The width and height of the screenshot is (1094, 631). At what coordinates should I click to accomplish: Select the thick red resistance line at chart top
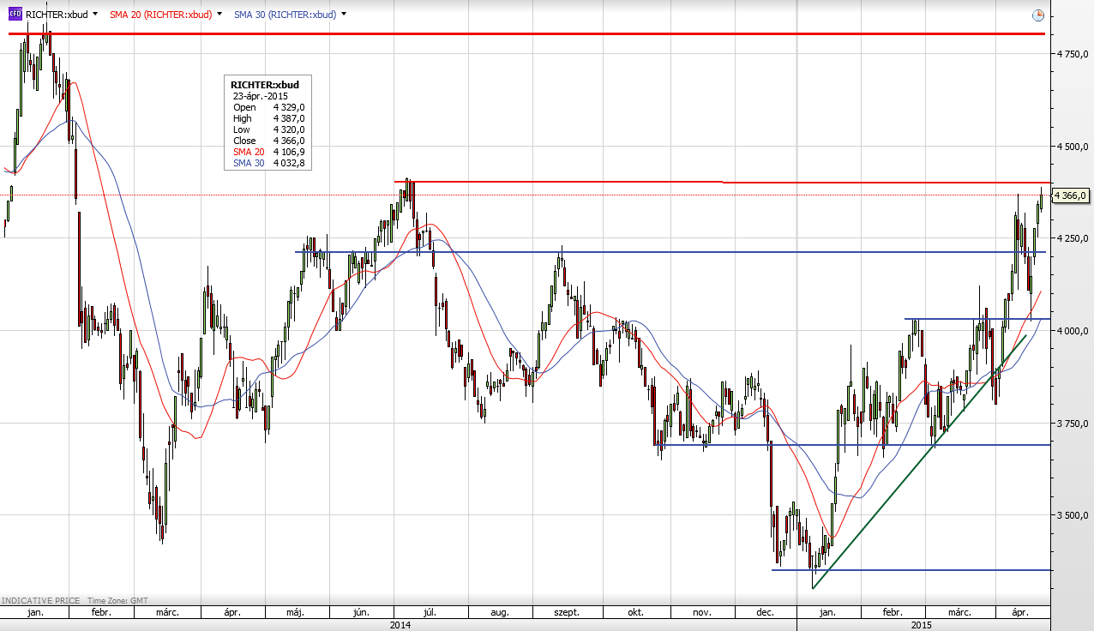pos(526,33)
